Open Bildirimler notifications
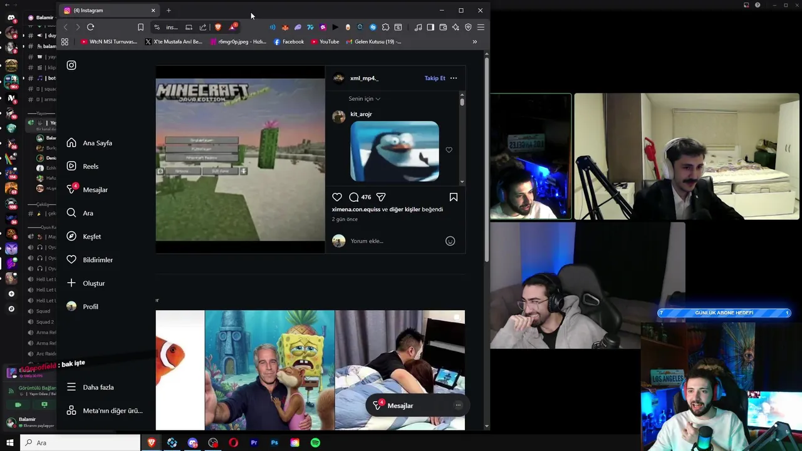Image resolution: width=802 pixels, height=451 pixels. tap(90, 260)
